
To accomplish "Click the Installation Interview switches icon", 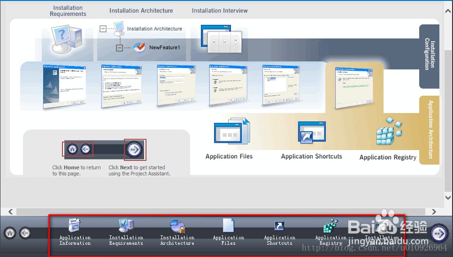I will 221,39.
